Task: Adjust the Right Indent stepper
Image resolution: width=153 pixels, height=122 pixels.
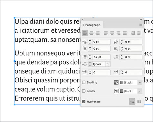Action: click(122, 42)
